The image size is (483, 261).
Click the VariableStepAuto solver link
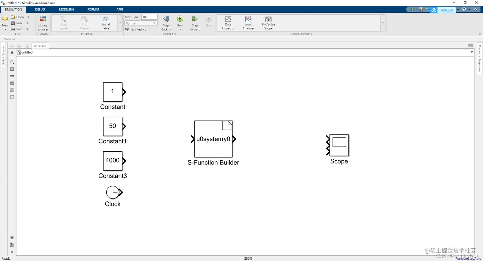click(468, 258)
